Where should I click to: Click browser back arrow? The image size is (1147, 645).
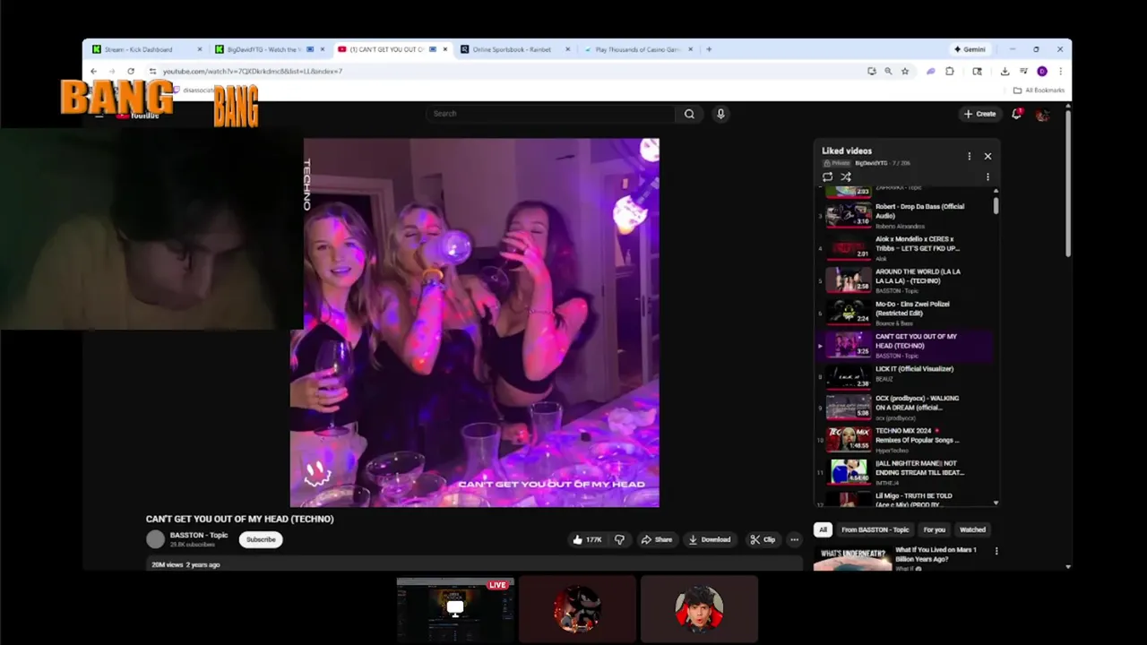(93, 71)
